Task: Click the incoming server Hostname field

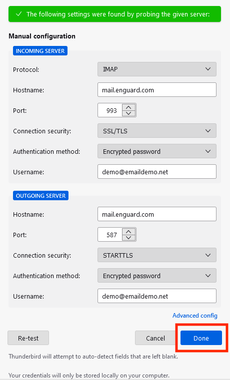Action: (x=157, y=90)
